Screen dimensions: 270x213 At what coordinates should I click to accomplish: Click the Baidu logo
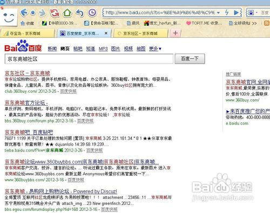(x=23, y=46)
